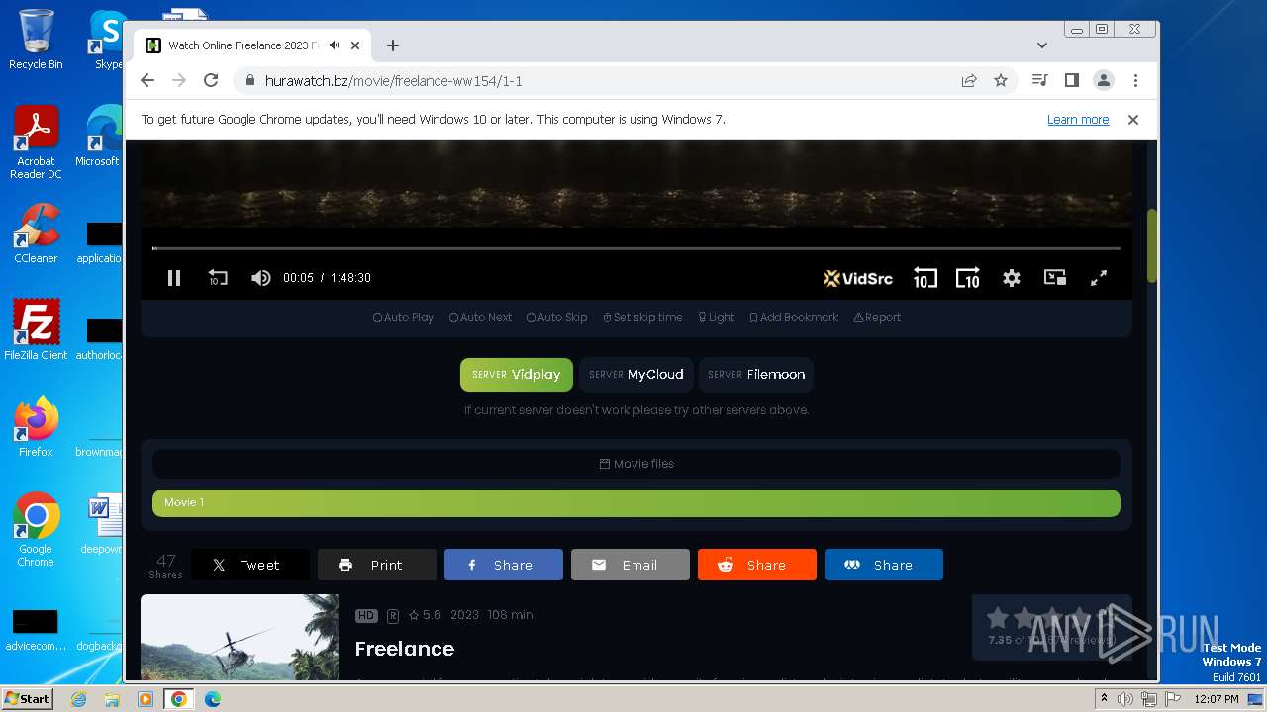Open the Freelance movie title
This screenshot has height=712, width=1267.
pos(405,649)
